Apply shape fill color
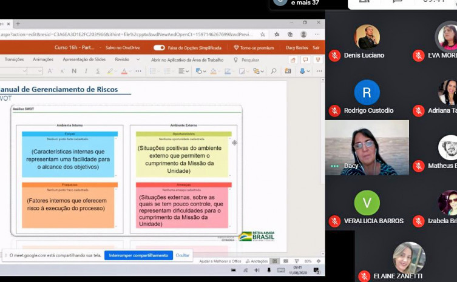The width and height of the screenshot is (457, 282). pyautogui.click(x=214, y=72)
